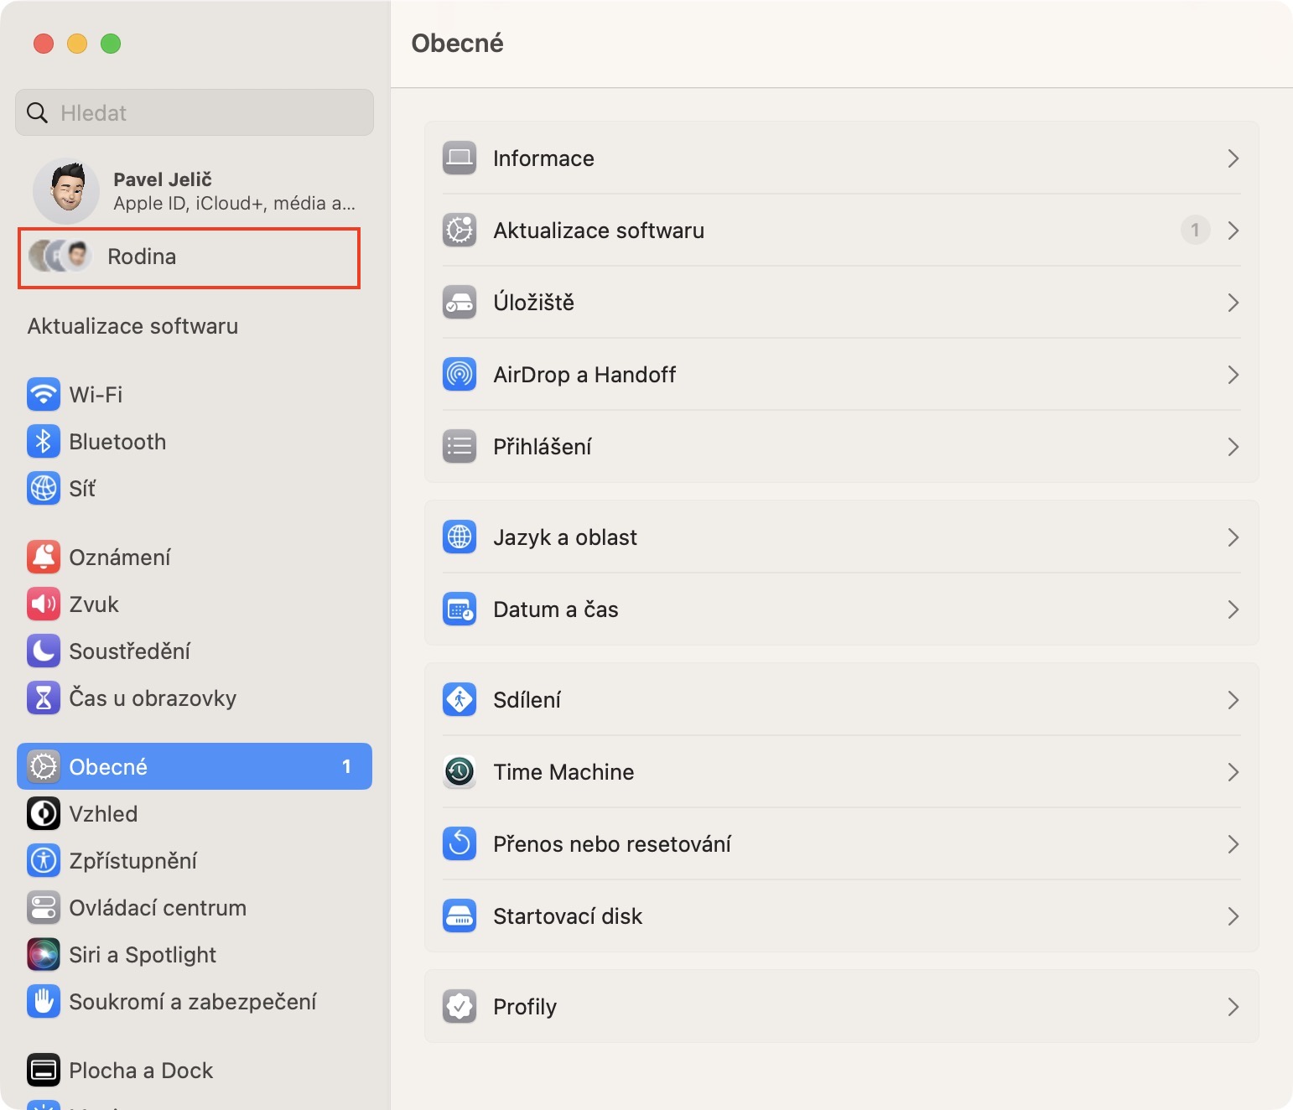Viewport: 1293px width, 1110px height.
Task: Open Přenos nebo resetování settings
Action: point(612,843)
